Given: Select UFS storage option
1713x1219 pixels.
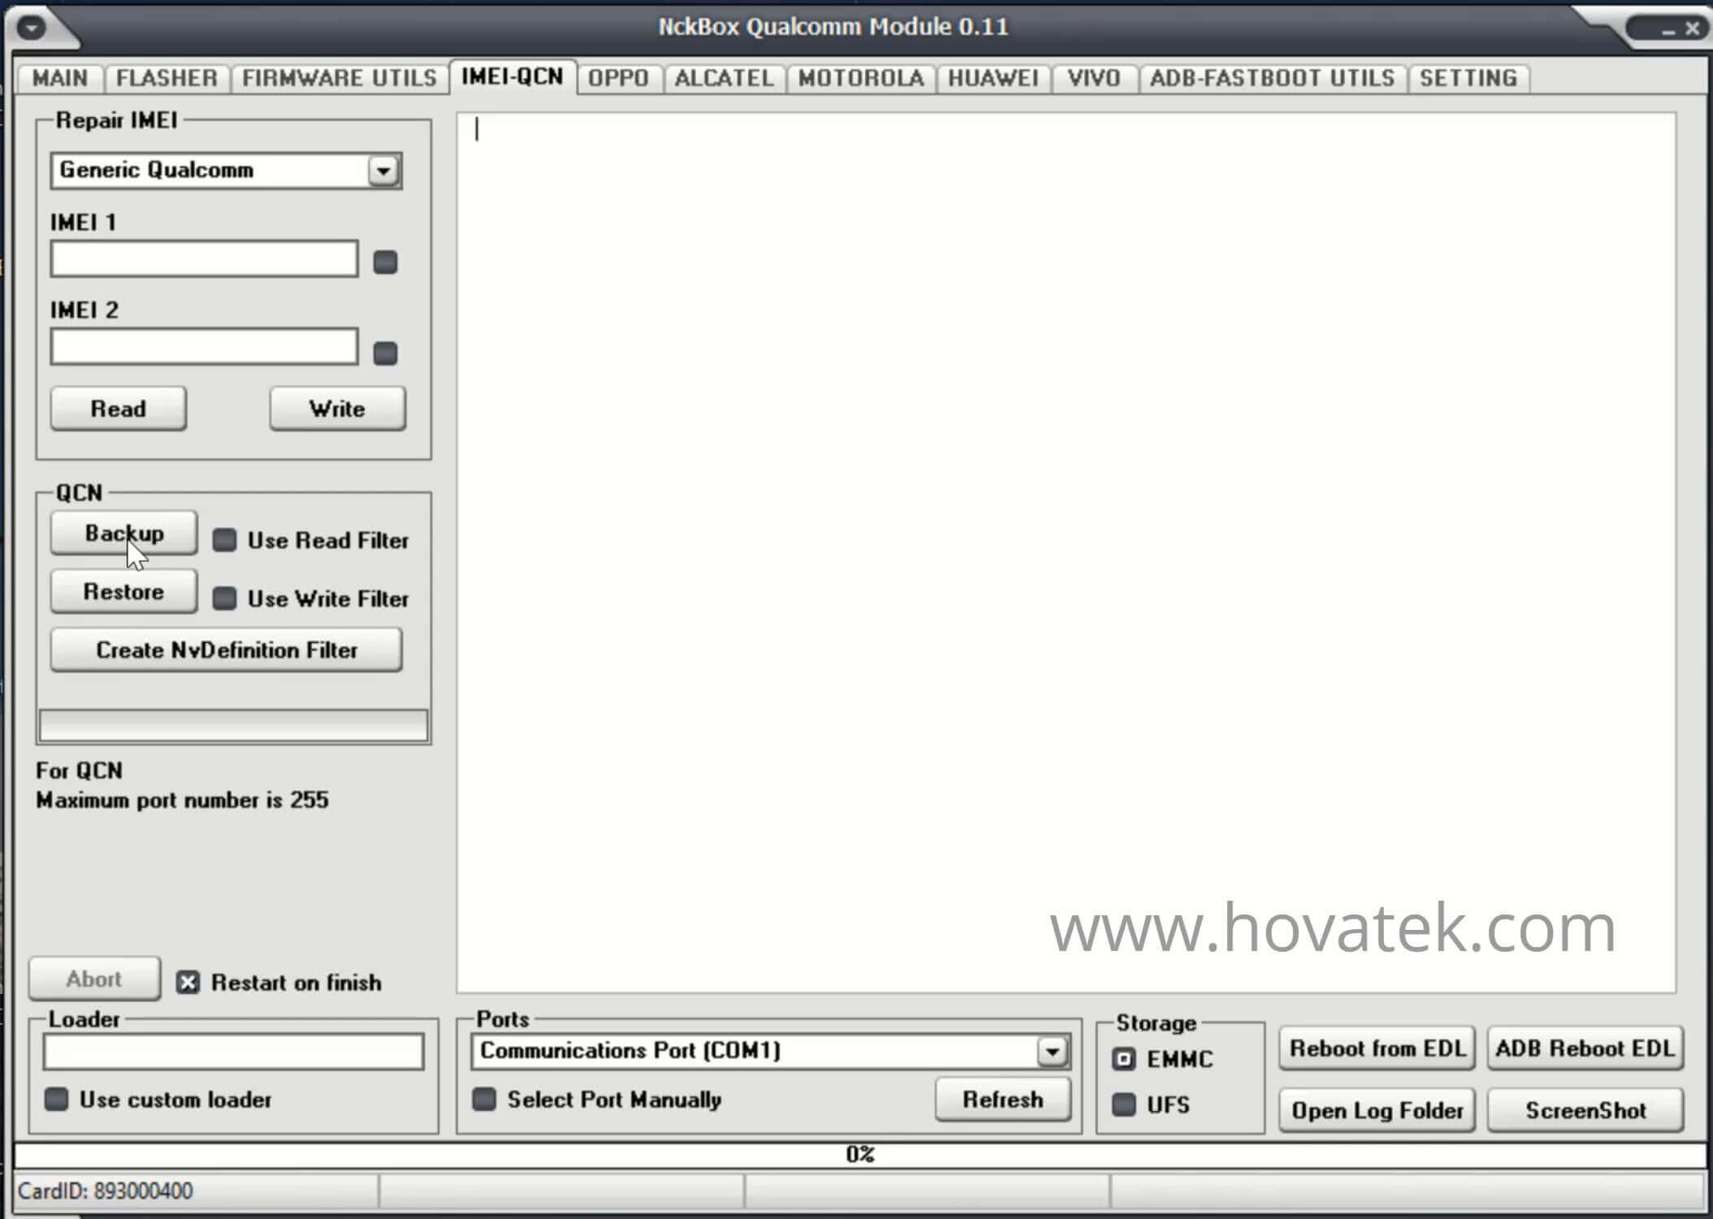Looking at the screenshot, I should click(x=1123, y=1104).
